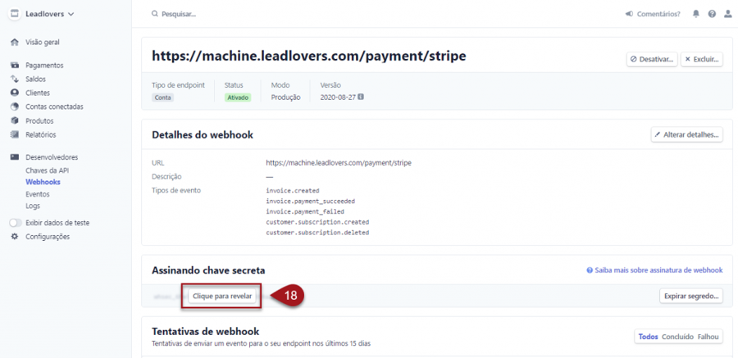Open the help question mark icon
The height and width of the screenshot is (358, 738).
pos(712,14)
